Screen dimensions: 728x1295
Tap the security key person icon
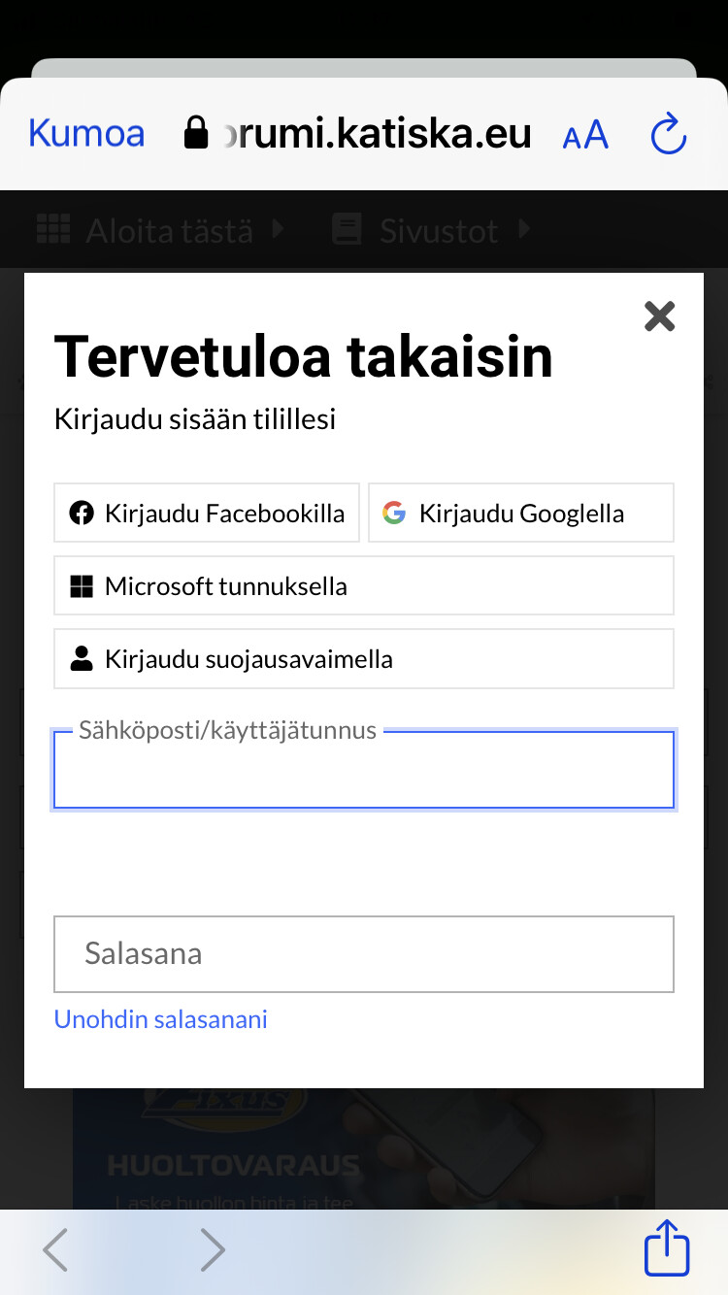click(x=82, y=659)
